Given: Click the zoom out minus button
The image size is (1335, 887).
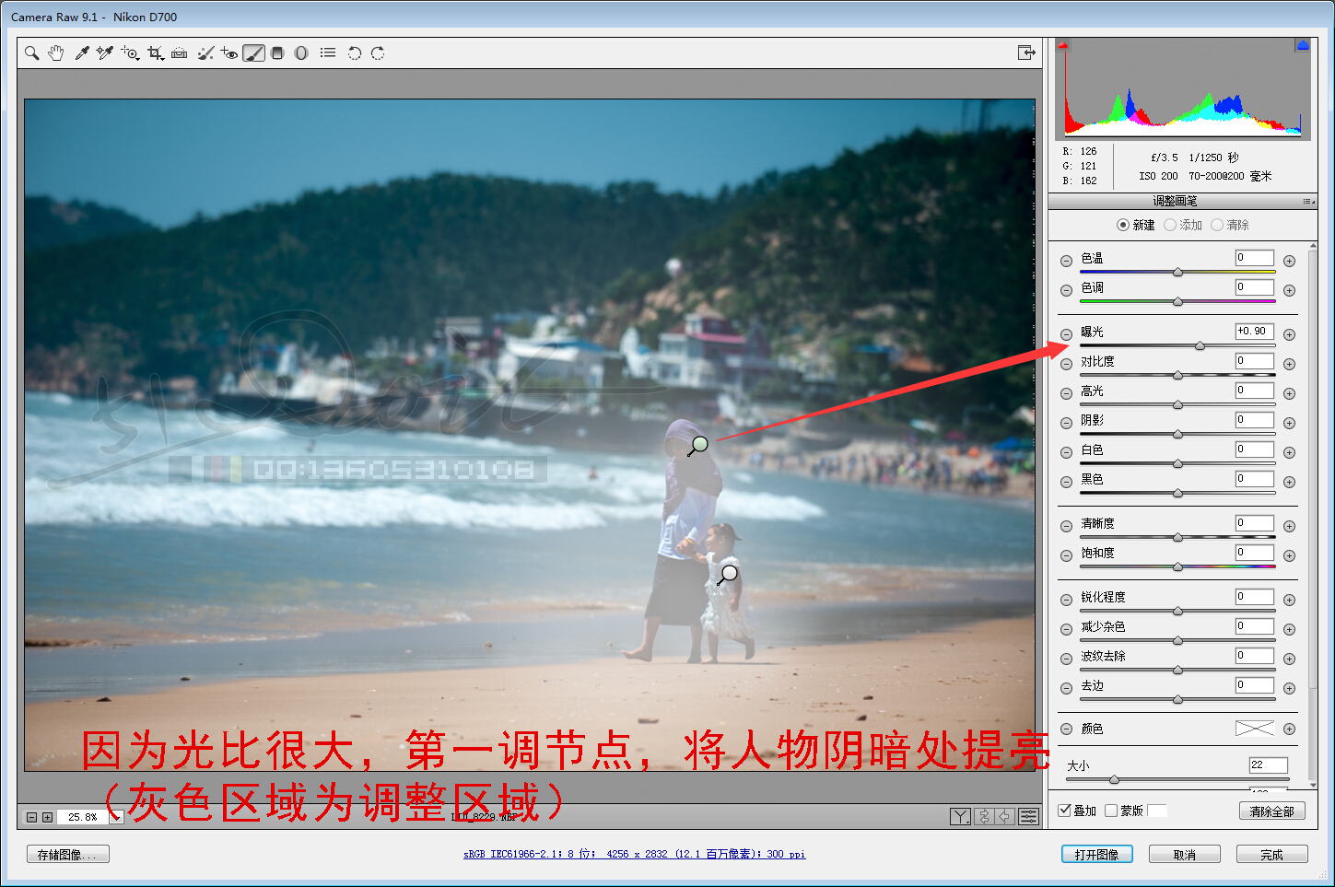Looking at the screenshot, I should (31, 817).
